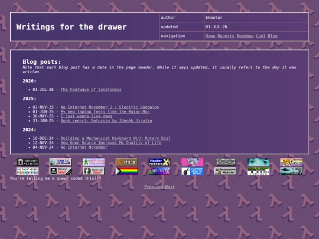Go to the Next webring site

pos(170,186)
